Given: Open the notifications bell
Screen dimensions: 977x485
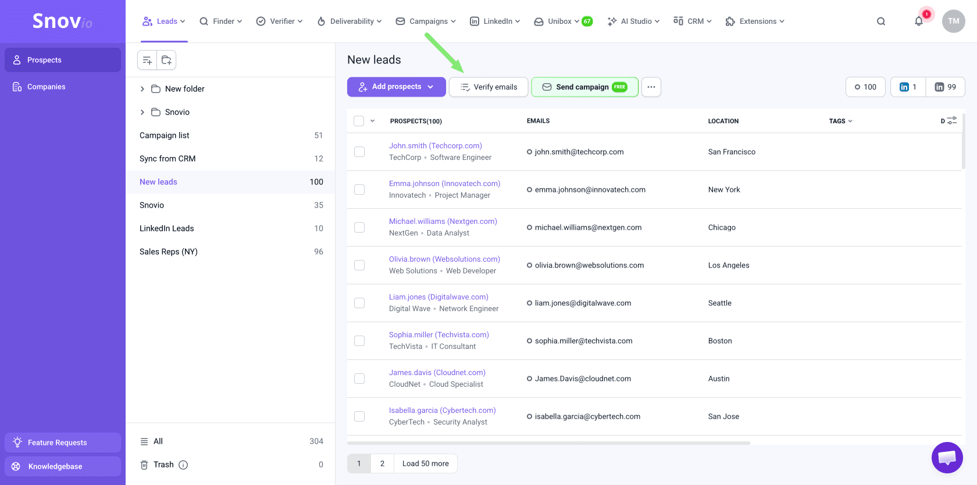Looking at the screenshot, I should 919,22.
